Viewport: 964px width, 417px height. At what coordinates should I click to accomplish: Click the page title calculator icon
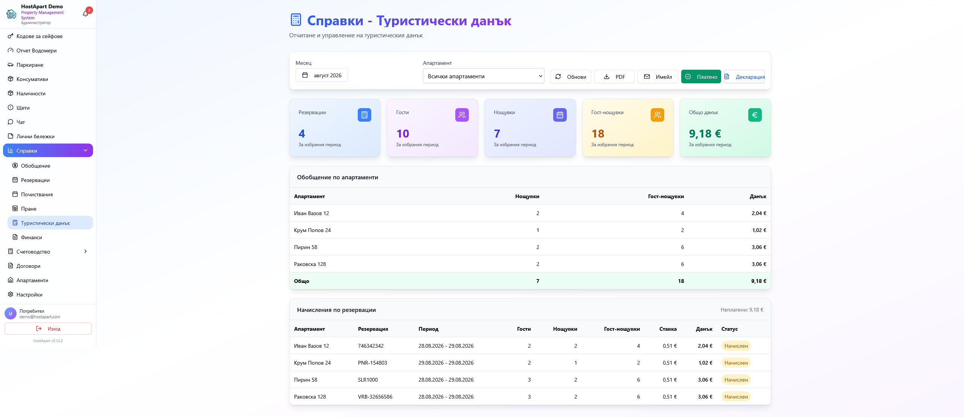click(296, 20)
